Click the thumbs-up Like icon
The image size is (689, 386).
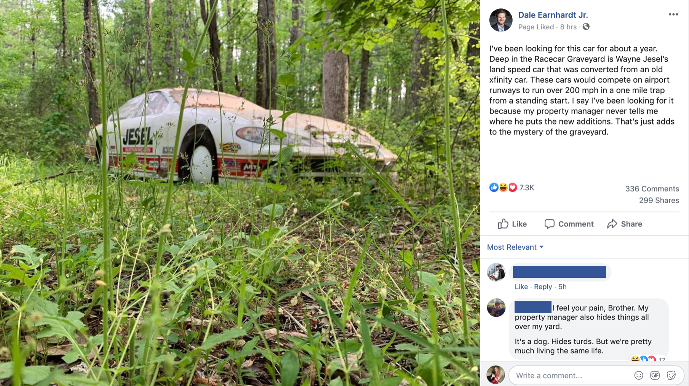pyautogui.click(x=503, y=224)
